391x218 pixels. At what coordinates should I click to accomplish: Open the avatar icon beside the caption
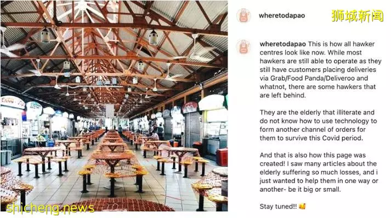(x=243, y=46)
